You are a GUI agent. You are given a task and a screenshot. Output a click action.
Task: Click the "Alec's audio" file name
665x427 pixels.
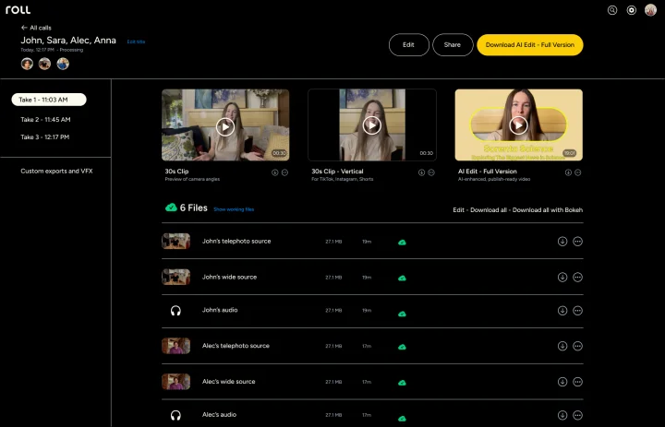pyautogui.click(x=219, y=415)
